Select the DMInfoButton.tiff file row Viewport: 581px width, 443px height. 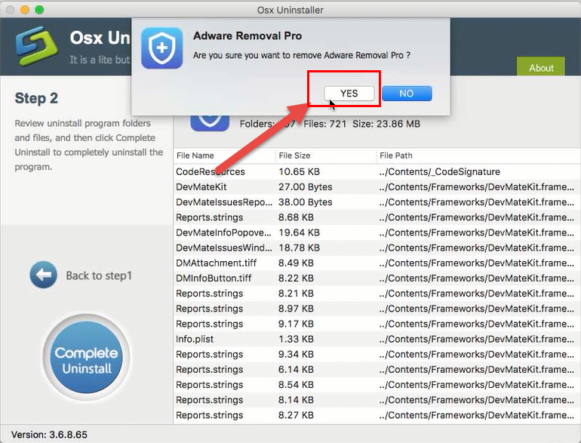(377, 278)
